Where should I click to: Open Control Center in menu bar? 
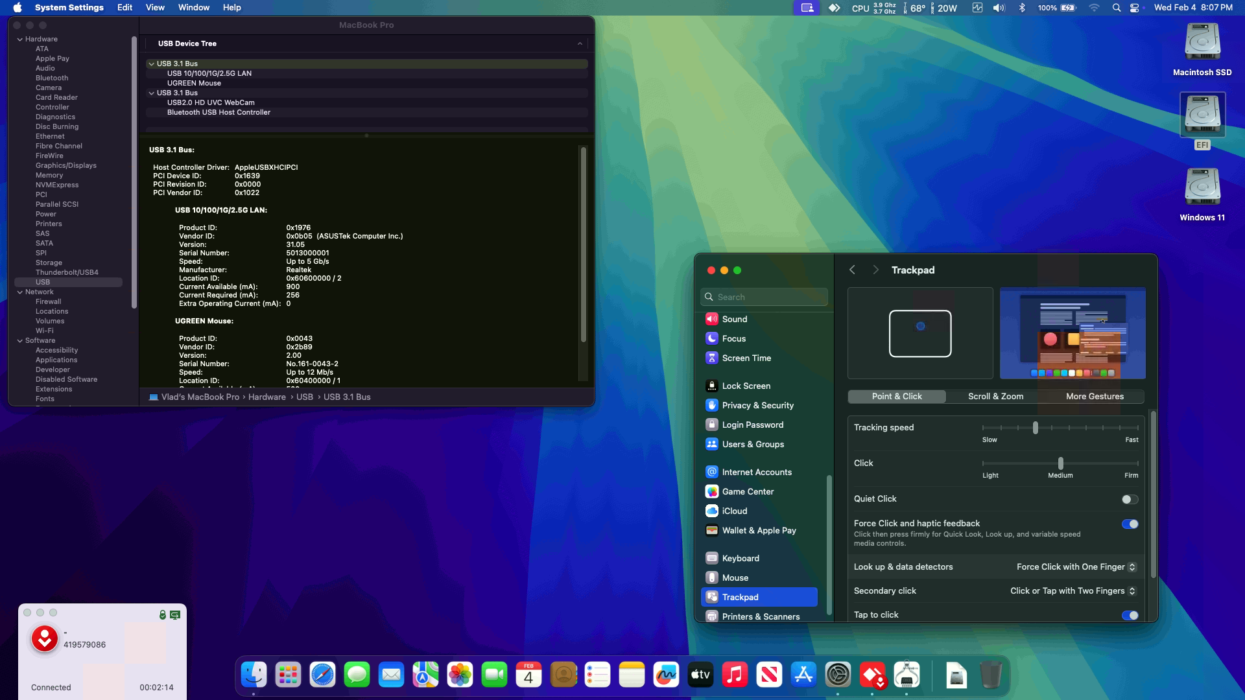point(1135,8)
